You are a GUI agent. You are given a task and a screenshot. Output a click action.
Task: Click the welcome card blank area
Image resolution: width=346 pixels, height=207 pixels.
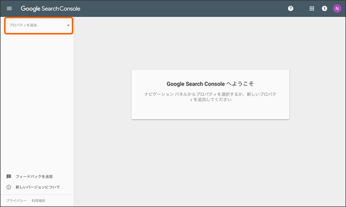tap(210, 111)
